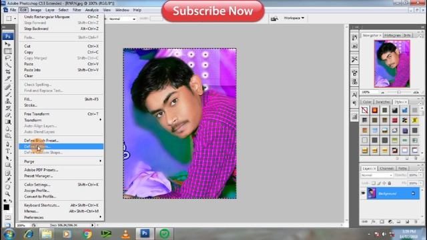Choose Define Brush Preset
Viewport: 427px width, 240px height.
61,141
